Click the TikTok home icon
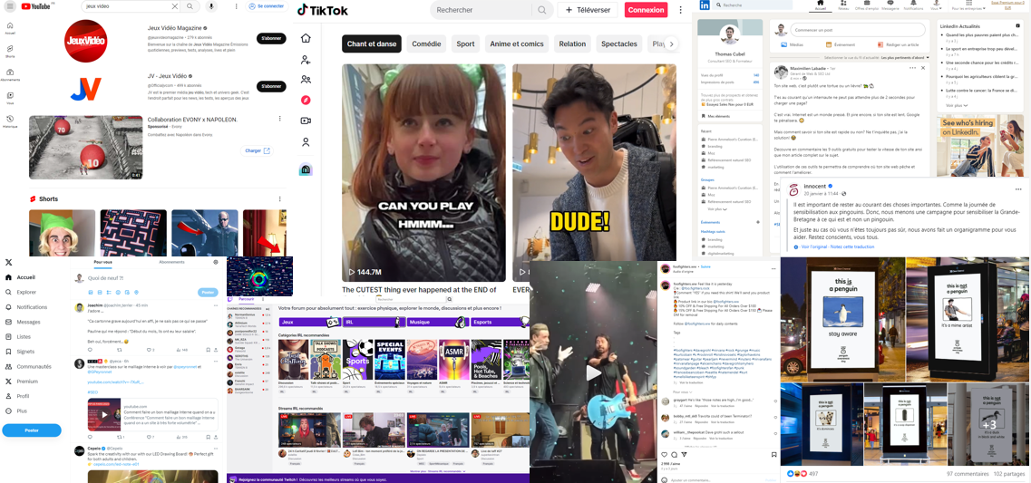This screenshot has width=1031, height=483. coord(306,38)
